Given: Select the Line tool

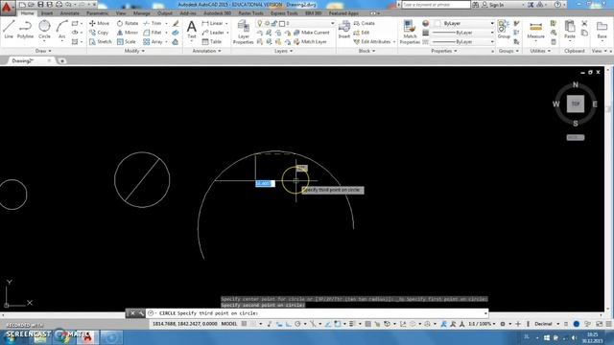Looking at the screenshot, I should [9, 30].
